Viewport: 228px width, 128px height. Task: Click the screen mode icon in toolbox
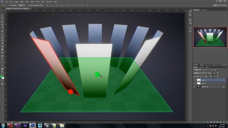[x=2, y=84]
